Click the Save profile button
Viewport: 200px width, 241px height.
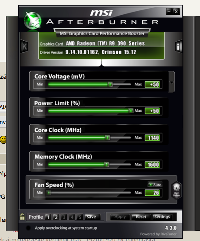pyautogui.click(x=92, y=217)
